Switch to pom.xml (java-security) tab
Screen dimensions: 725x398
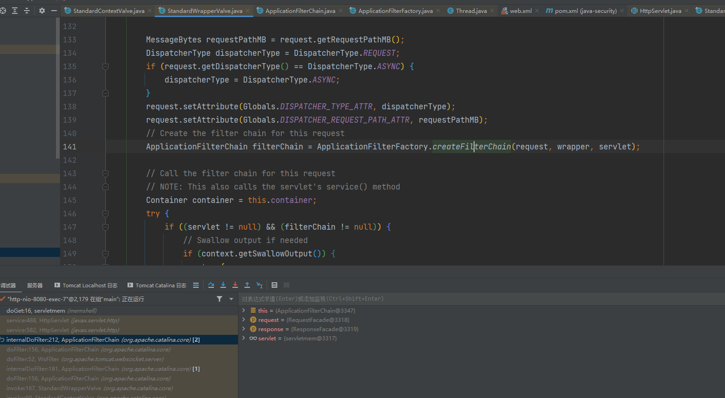tap(585, 11)
